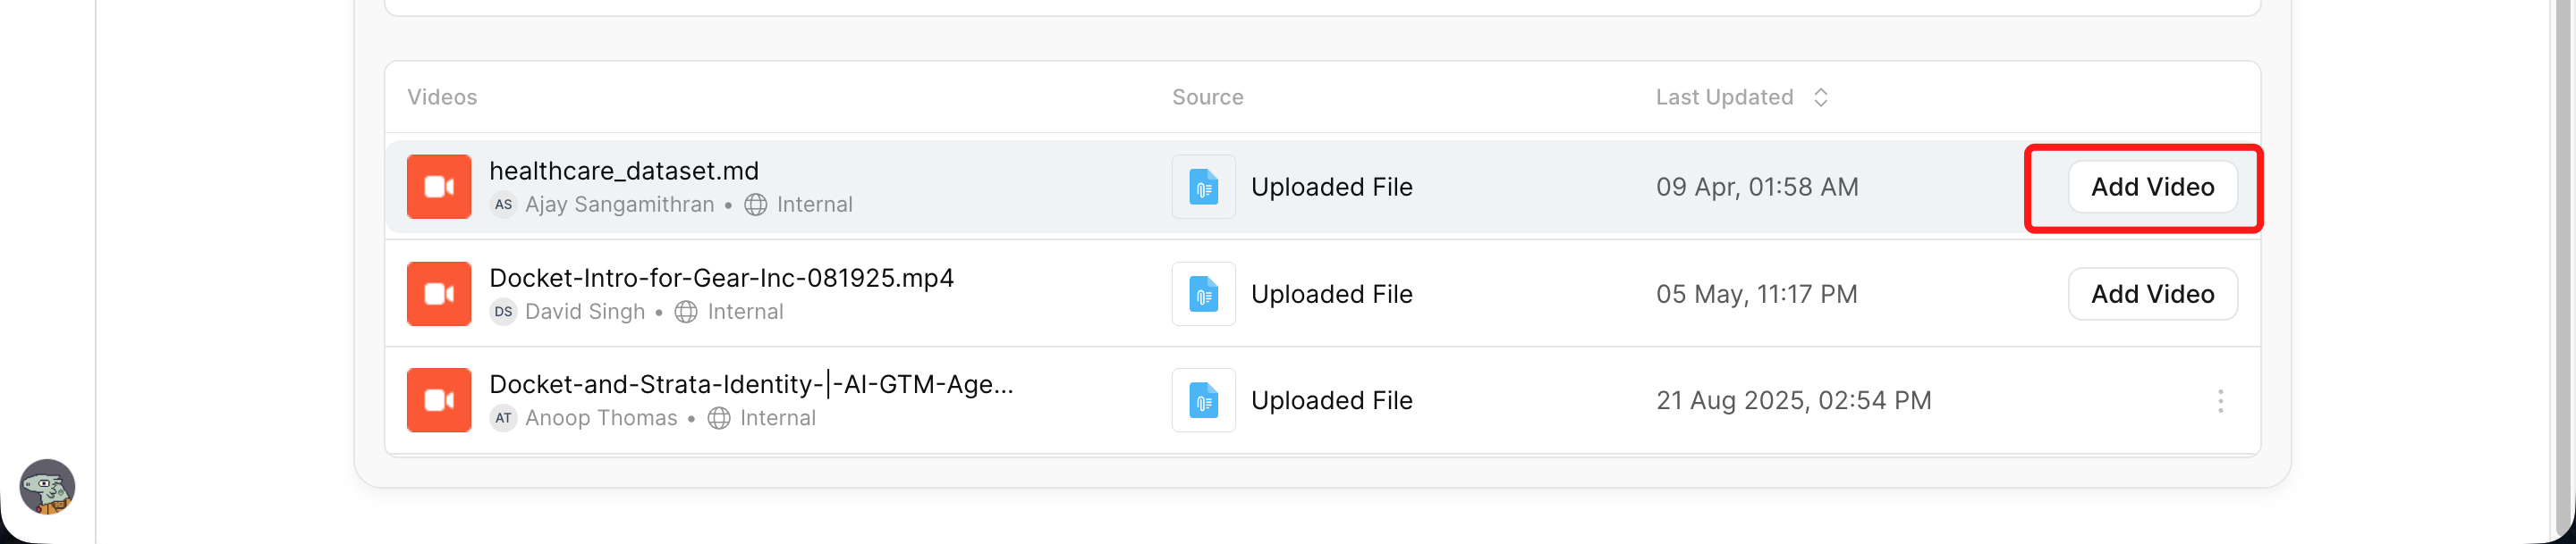Click the Uploaded File icon in healthcare_dataset.md row
The image size is (2576, 544).
pyautogui.click(x=1203, y=187)
